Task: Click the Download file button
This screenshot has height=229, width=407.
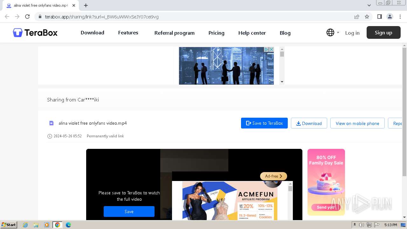Action: pyautogui.click(x=309, y=123)
